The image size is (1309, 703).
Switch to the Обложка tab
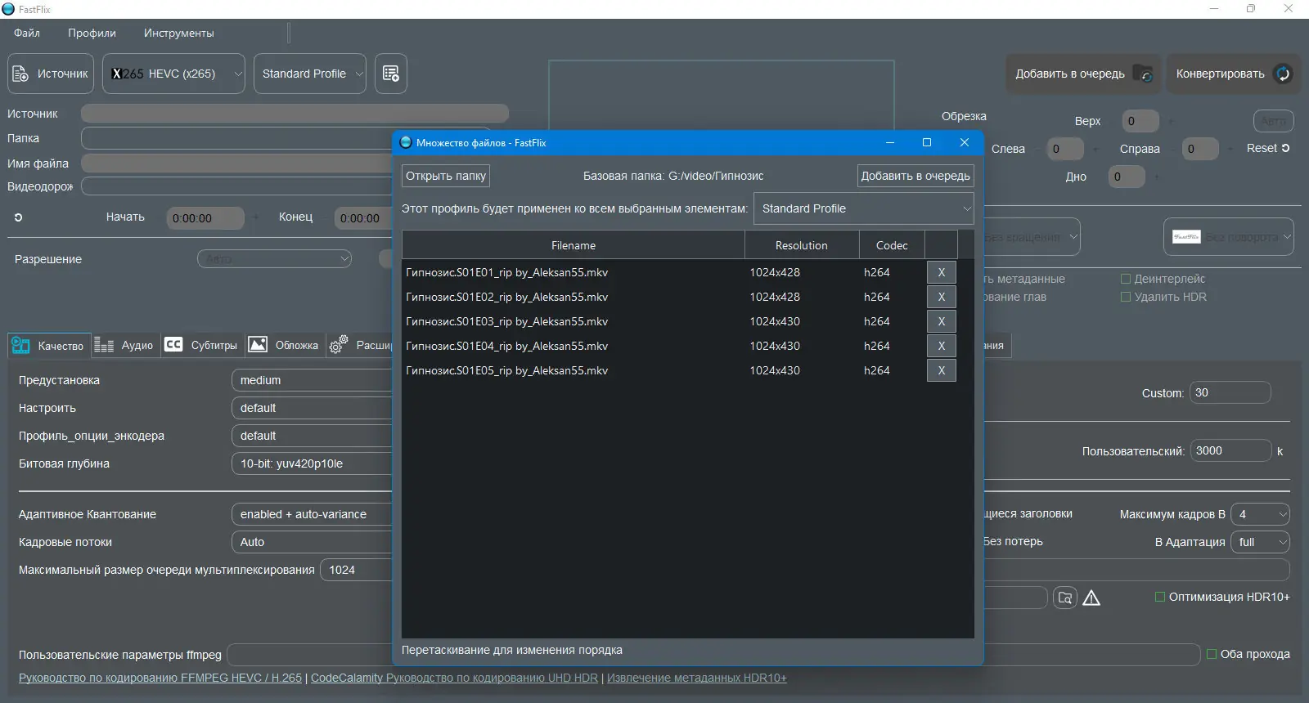(x=284, y=346)
